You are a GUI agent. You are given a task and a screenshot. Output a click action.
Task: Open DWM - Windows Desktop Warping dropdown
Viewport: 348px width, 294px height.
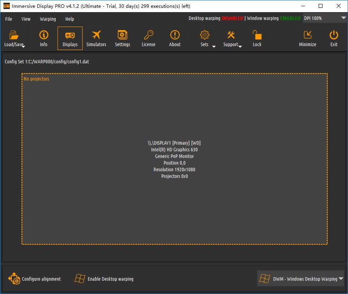(x=301, y=278)
